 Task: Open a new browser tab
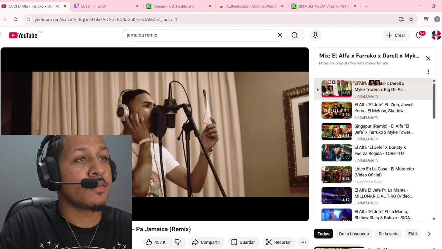click(366, 6)
